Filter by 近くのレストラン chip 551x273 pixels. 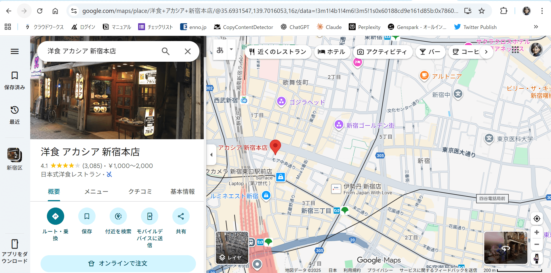click(278, 52)
